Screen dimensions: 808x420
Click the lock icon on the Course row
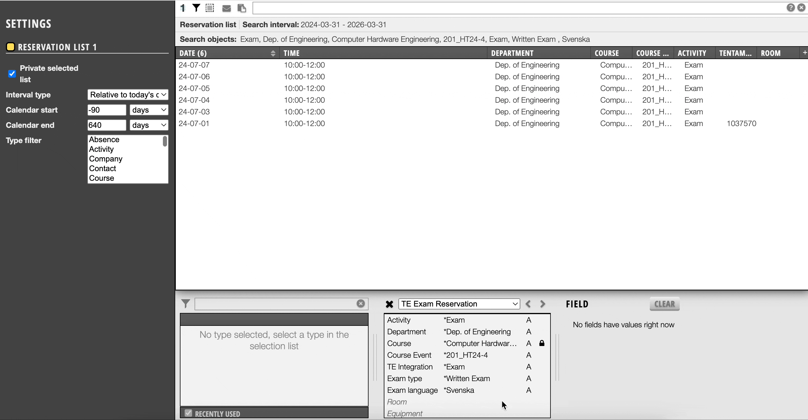542,343
